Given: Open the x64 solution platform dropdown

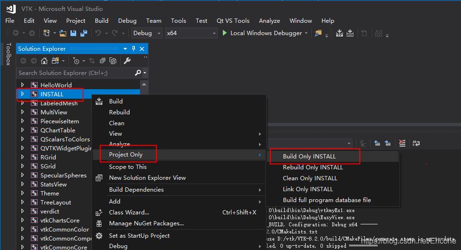Looking at the screenshot, I should [x=191, y=33].
